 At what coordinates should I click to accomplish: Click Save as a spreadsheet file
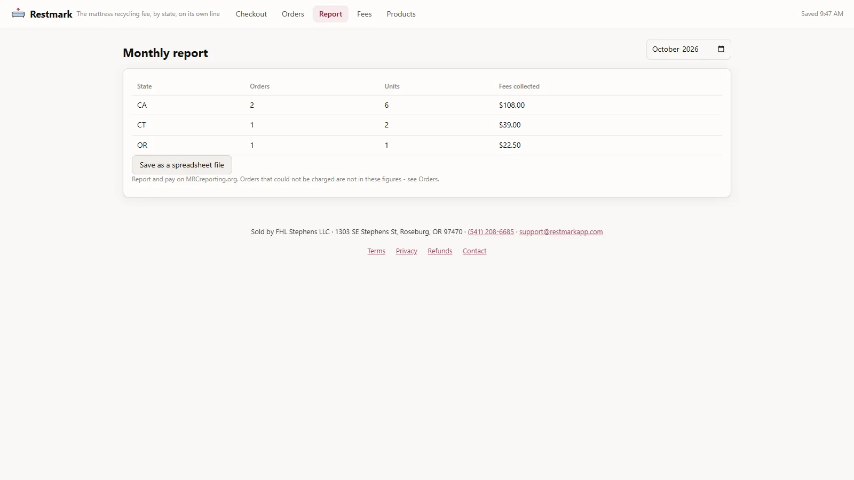[x=182, y=165]
